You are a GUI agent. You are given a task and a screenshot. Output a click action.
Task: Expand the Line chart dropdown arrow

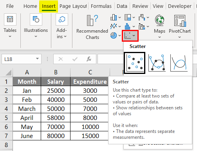119,26
